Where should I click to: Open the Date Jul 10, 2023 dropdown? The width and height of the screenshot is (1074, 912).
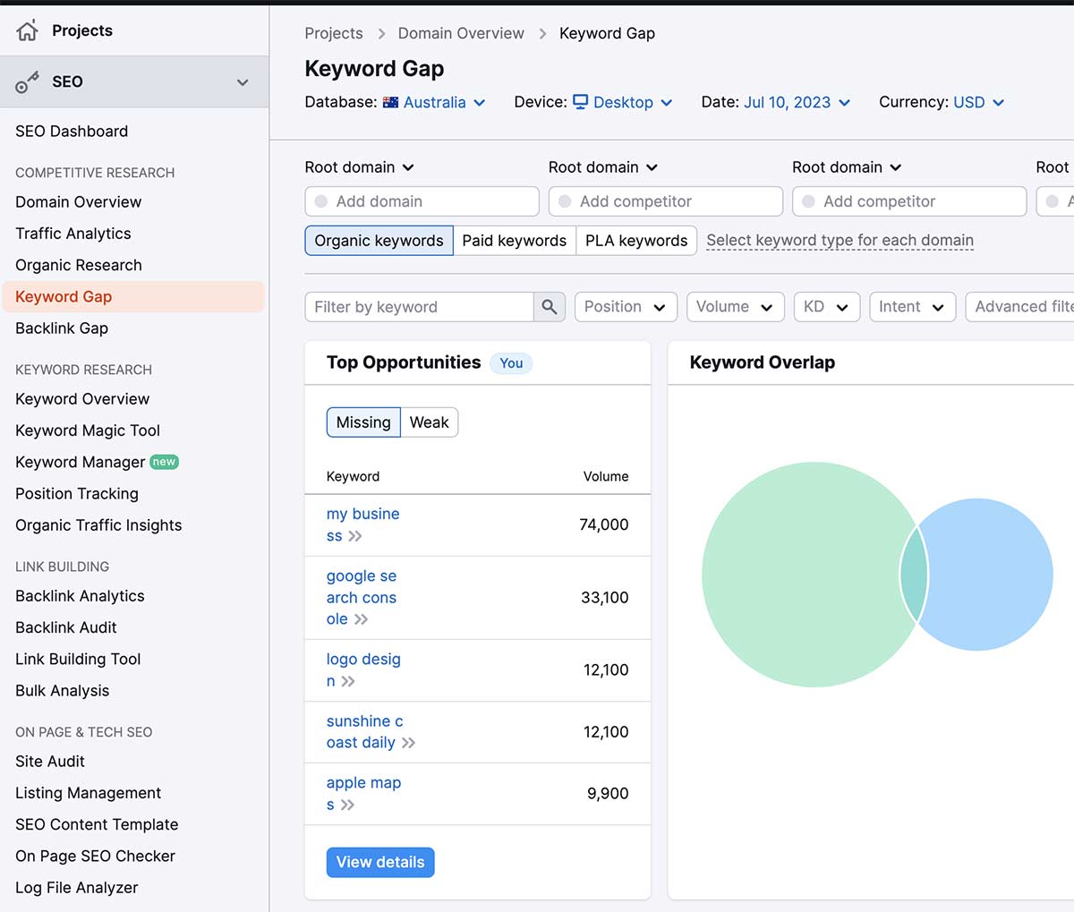tap(797, 102)
